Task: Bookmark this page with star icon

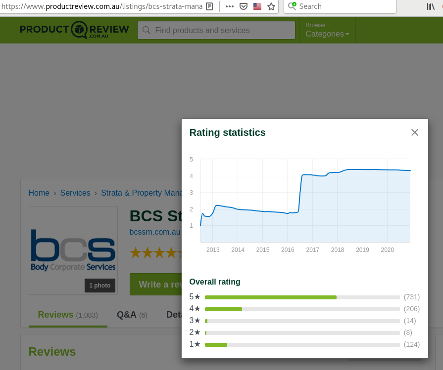Action: 271,6
